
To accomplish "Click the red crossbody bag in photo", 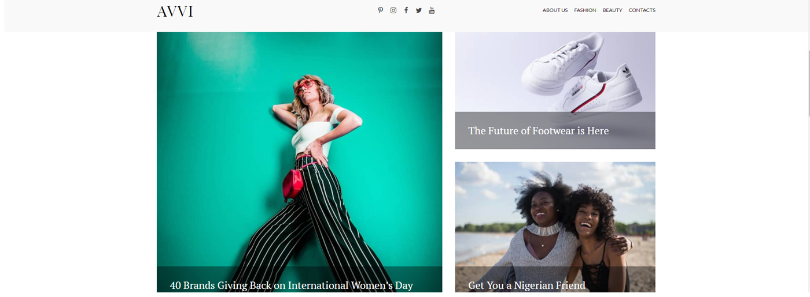I will [x=292, y=183].
